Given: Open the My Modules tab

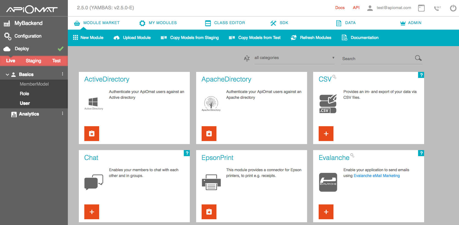Looking at the screenshot, I should [x=158, y=23].
